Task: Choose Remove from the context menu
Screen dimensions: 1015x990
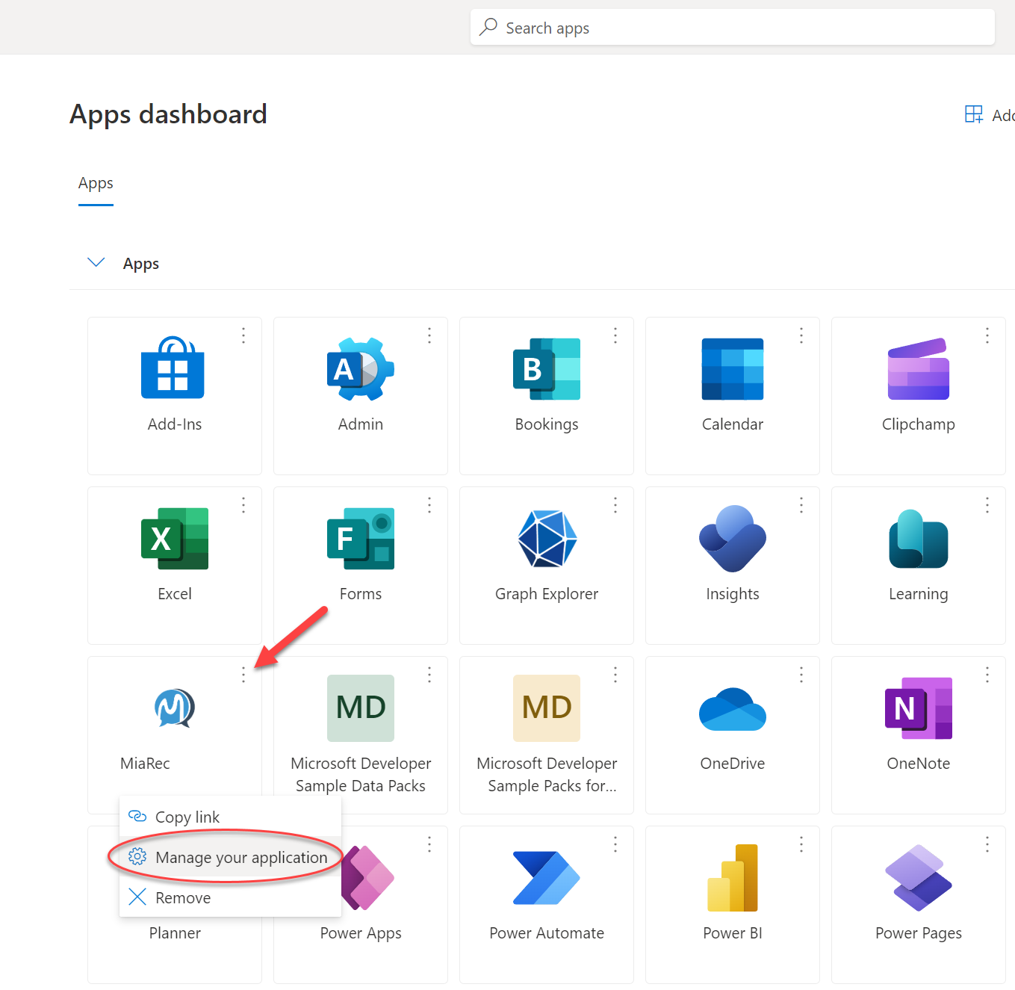Action: pos(230,897)
